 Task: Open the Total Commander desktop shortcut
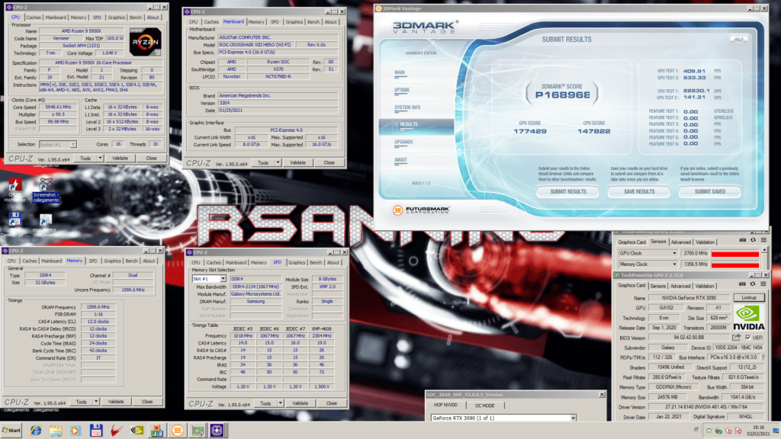pos(14,223)
